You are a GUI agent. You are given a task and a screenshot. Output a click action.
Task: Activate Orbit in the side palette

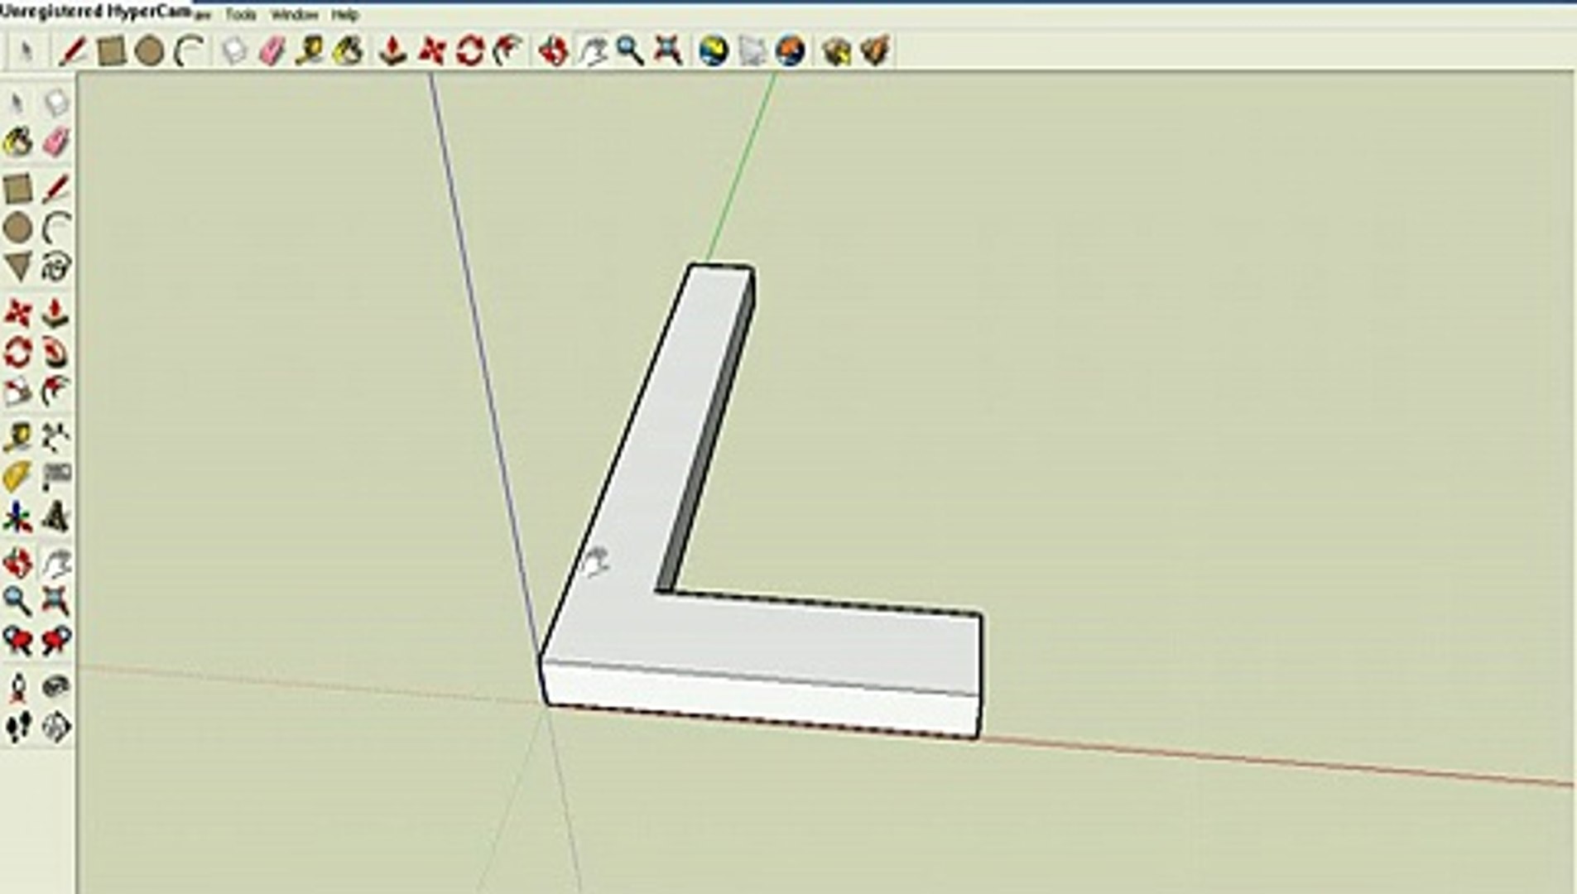pos(17,563)
